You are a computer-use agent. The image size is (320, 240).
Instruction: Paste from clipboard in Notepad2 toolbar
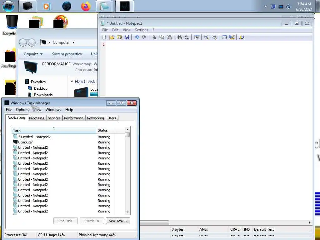169,37
